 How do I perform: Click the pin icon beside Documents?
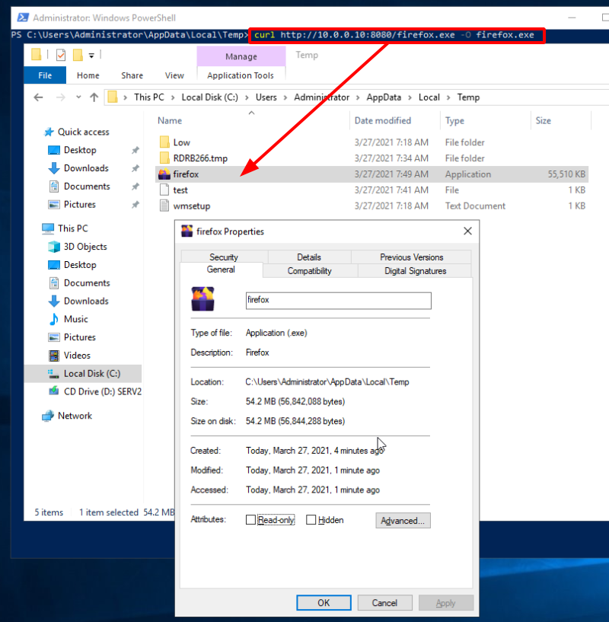[136, 187]
